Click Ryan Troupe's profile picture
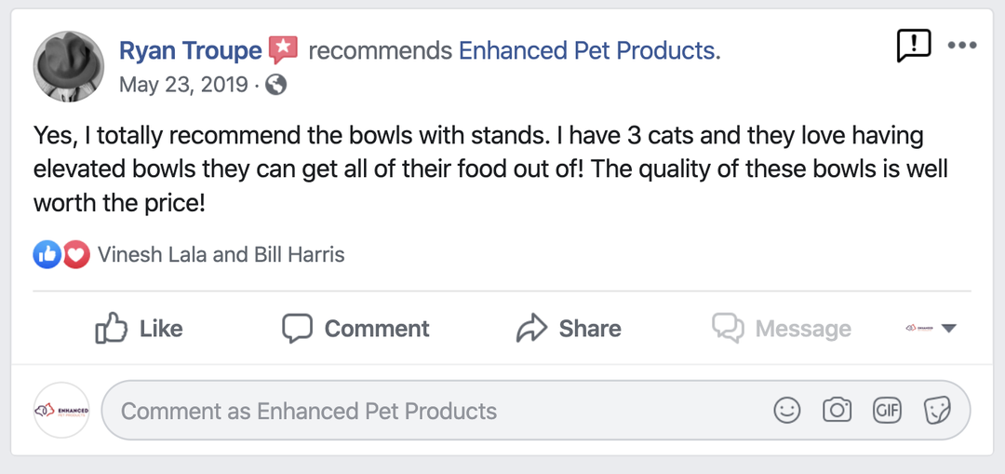Viewport: 1005px width, 474px height. (x=69, y=67)
